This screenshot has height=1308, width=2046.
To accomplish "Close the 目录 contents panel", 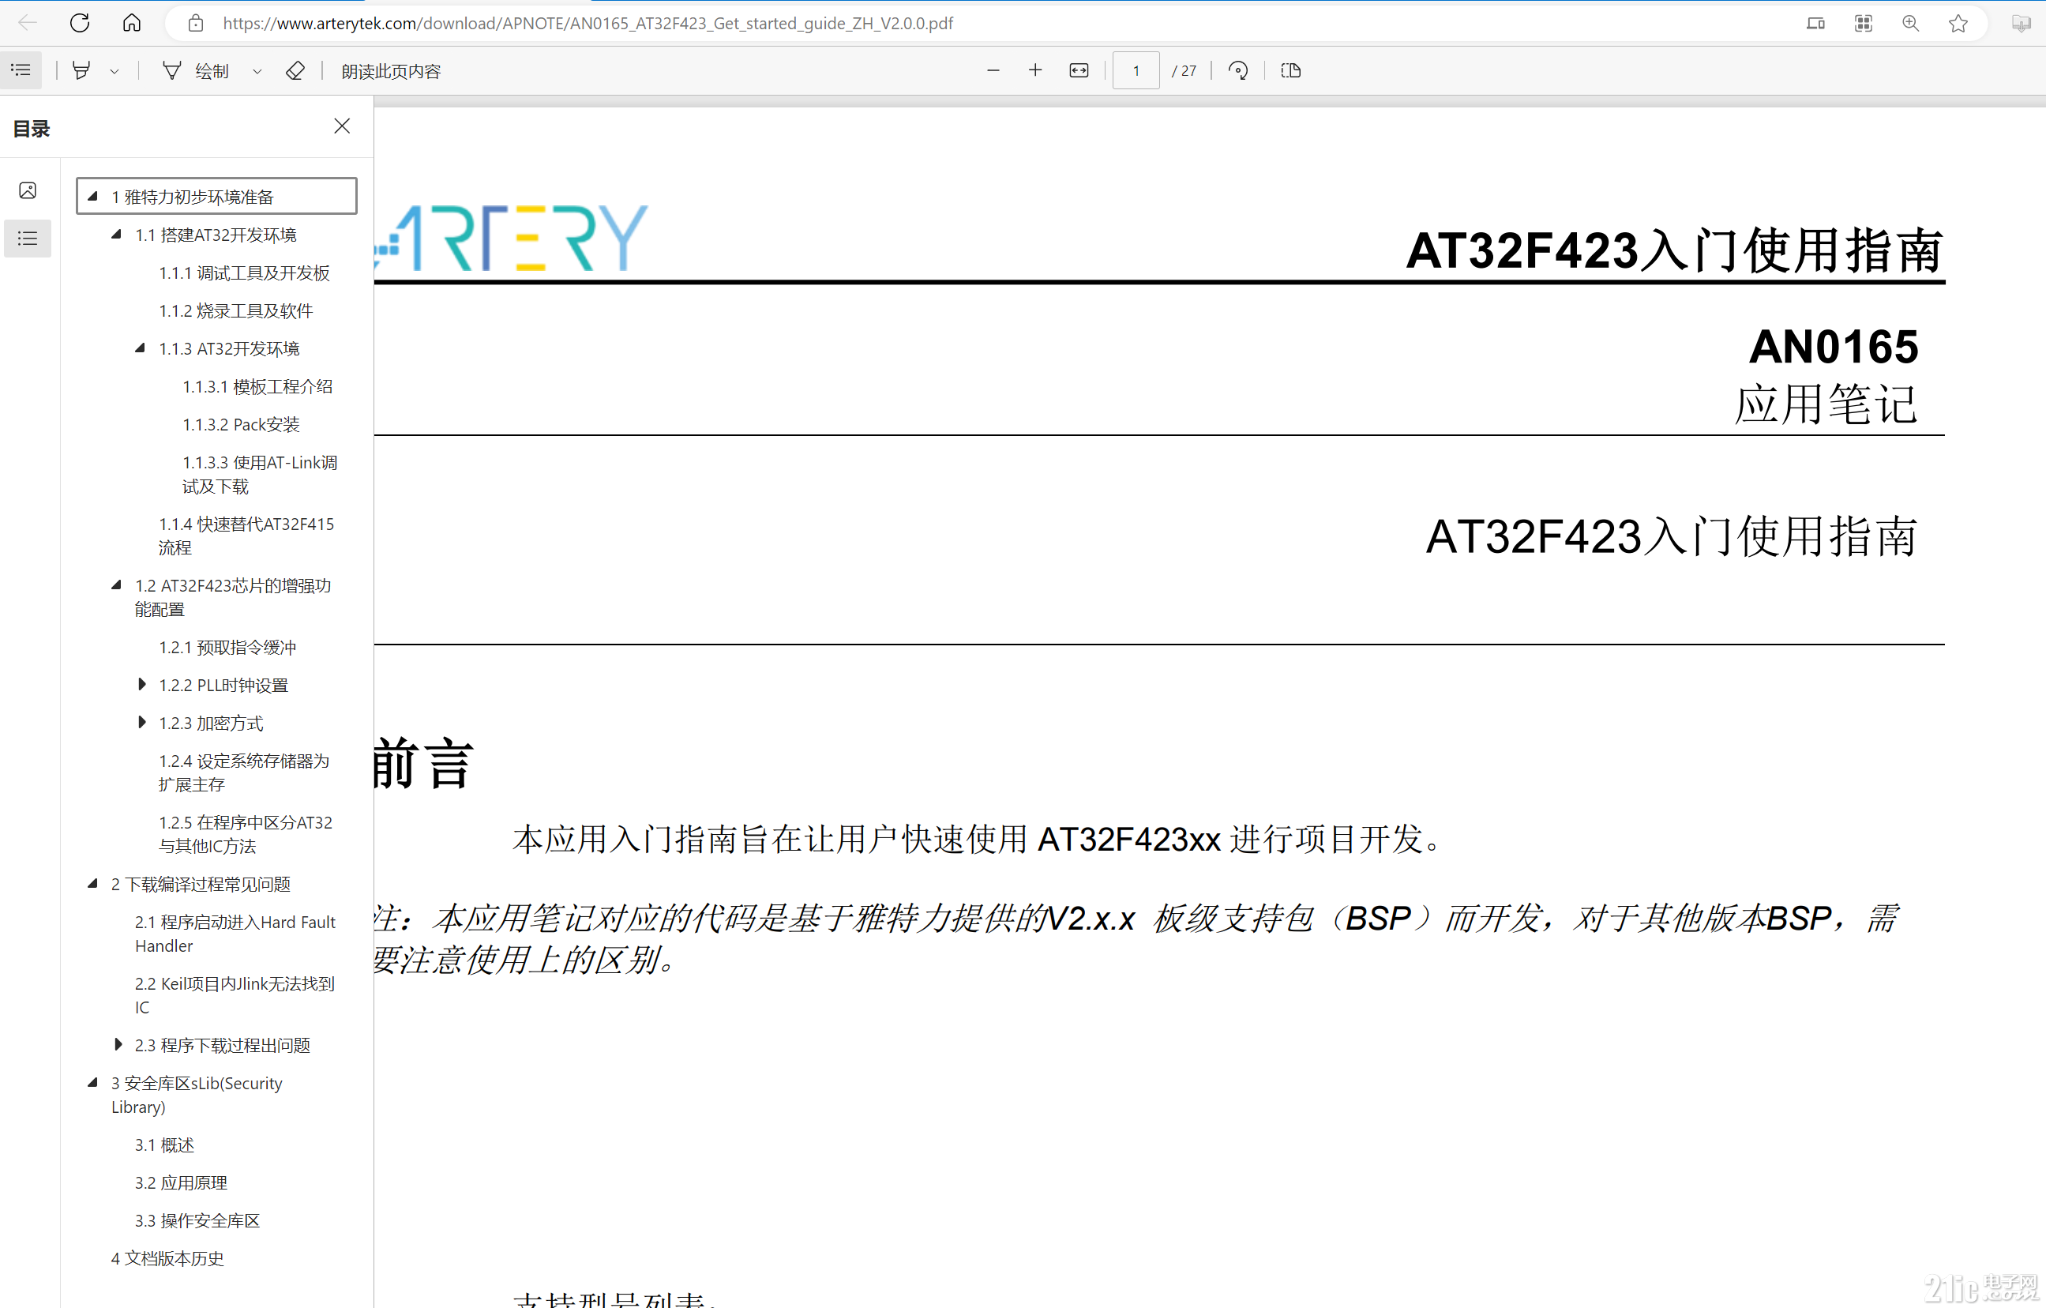I will tap(342, 126).
